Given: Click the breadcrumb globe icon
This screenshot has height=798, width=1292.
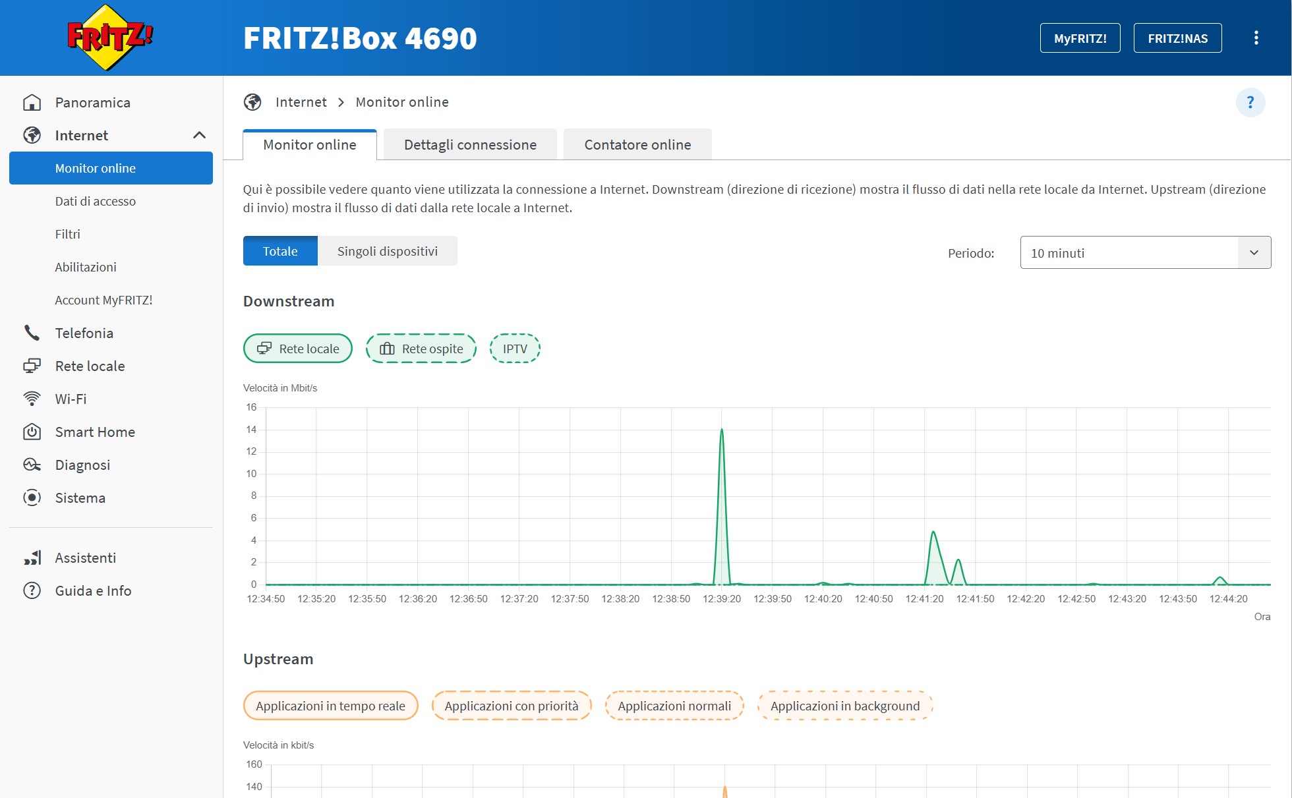Looking at the screenshot, I should 252,102.
